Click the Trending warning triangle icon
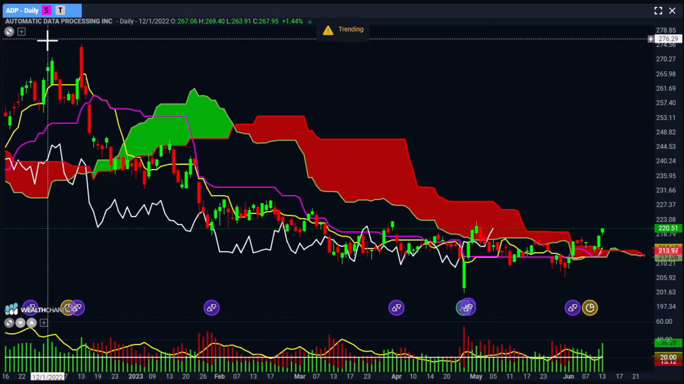Viewport: 684px width, 384px height. click(328, 30)
